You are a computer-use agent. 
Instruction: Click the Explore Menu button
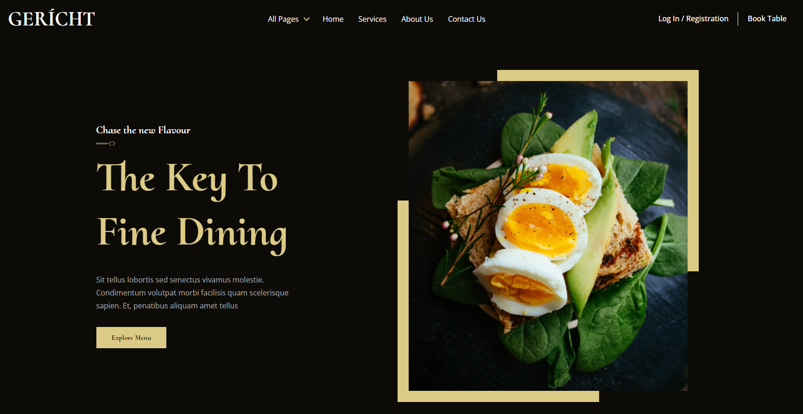[131, 338]
